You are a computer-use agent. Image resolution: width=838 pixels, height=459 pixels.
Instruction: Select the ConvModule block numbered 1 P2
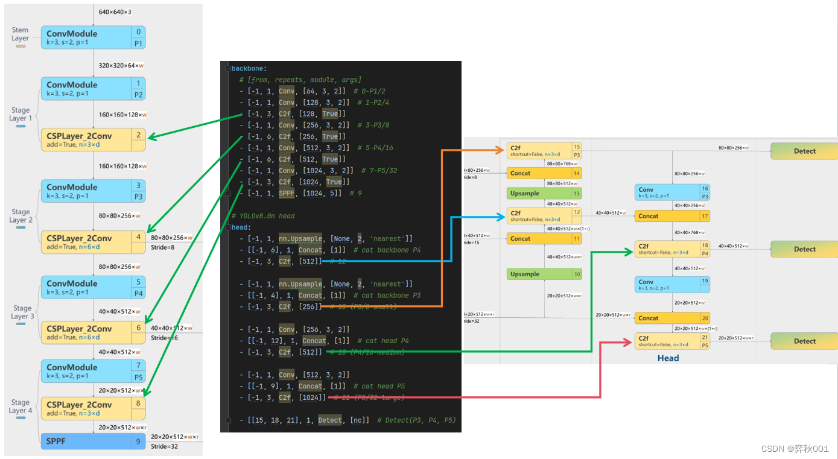(93, 88)
